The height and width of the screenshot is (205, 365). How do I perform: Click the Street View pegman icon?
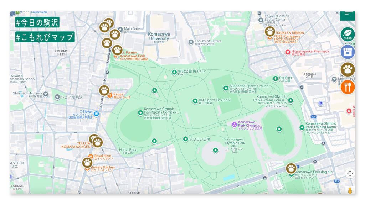coord(350,190)
